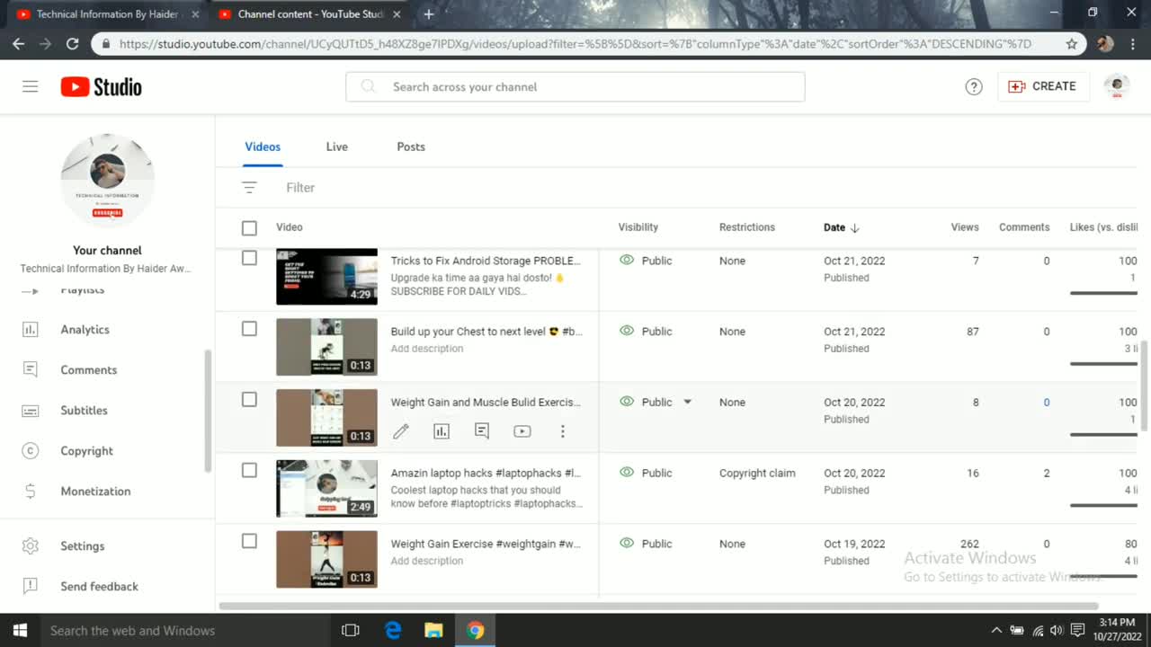Open the Copyright section

coord(87,451)
